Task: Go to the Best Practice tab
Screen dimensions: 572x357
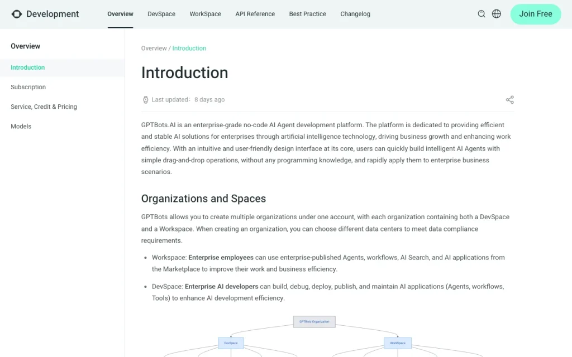Action: (x=308, y=14)
